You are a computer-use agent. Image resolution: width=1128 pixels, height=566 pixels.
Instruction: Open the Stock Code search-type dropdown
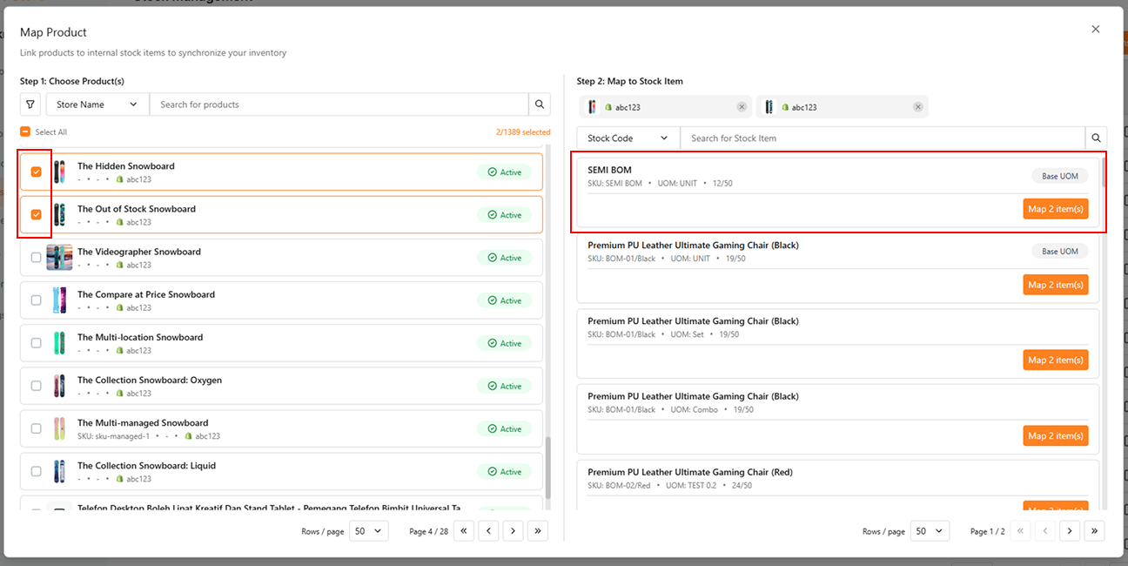click(x=628, y=138)
